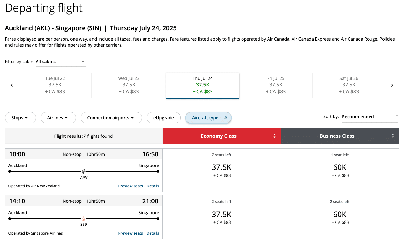
Task: Switch to the Fri Jul 25 date tab
Action: 276,85
